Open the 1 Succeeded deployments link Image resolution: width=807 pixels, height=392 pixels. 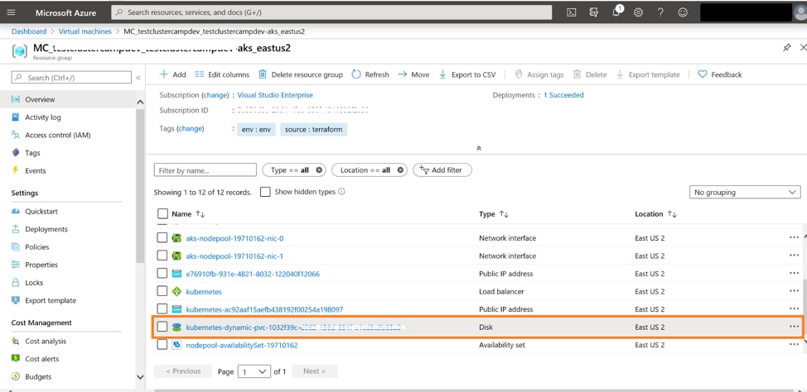click(x=563, y=95)
